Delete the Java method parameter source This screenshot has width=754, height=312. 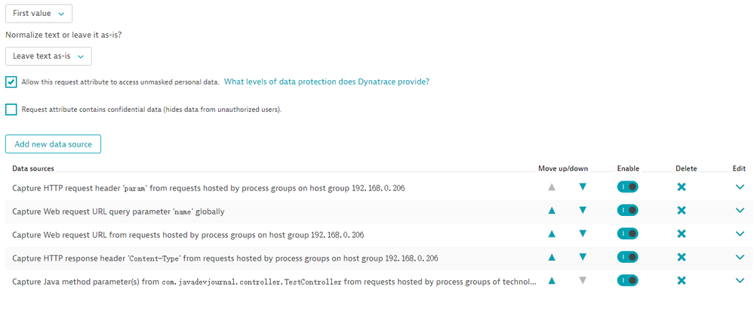click(x=682, y=281)
